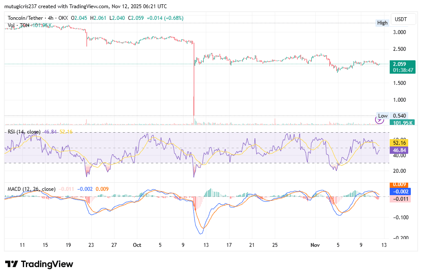Click the current price tag 2.059
The height and width of the screenshot is (277, 422).
pos(403,63)
